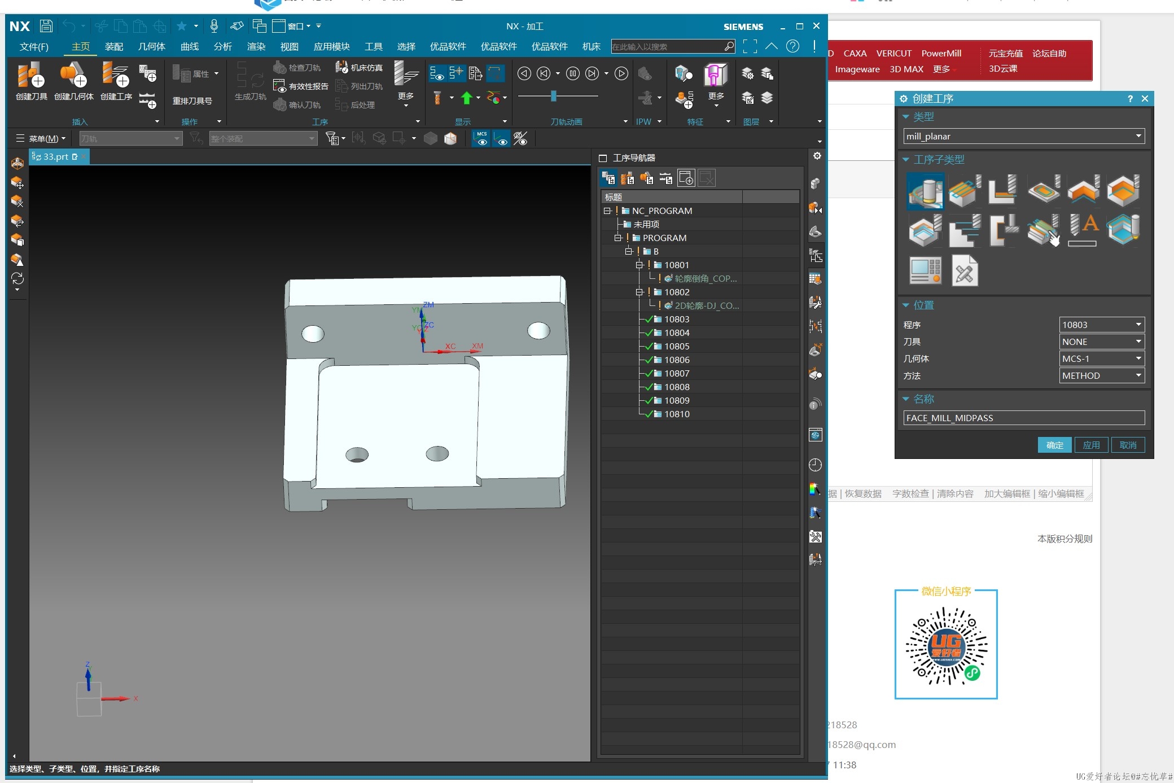Click the Apply (应用) button in dialog
The width and height of the screenshot is (1174, 783).
click(1091, 445)
